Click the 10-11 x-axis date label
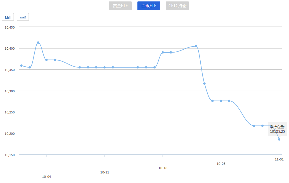 click(105, 172)
